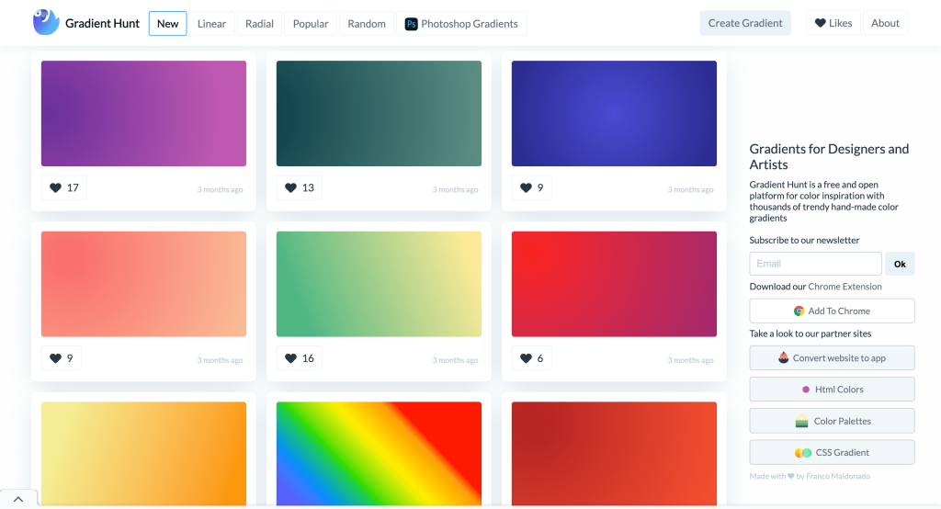Click "3 months ago" under the rainbow-adjacent green-yellow gradient
The image size is (941, 509).
click(x=455, y=360)
